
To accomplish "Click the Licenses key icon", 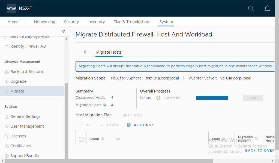I will [6, 136].
